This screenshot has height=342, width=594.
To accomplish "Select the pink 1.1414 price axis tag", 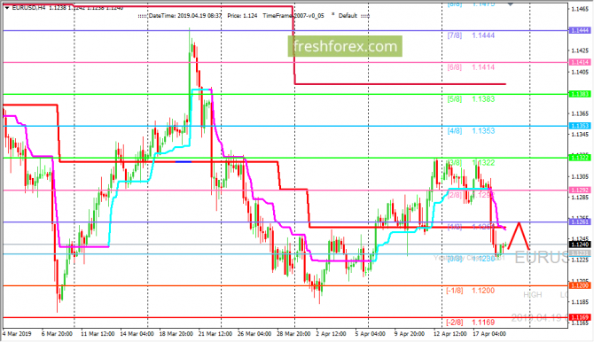I will click(580, 62).
